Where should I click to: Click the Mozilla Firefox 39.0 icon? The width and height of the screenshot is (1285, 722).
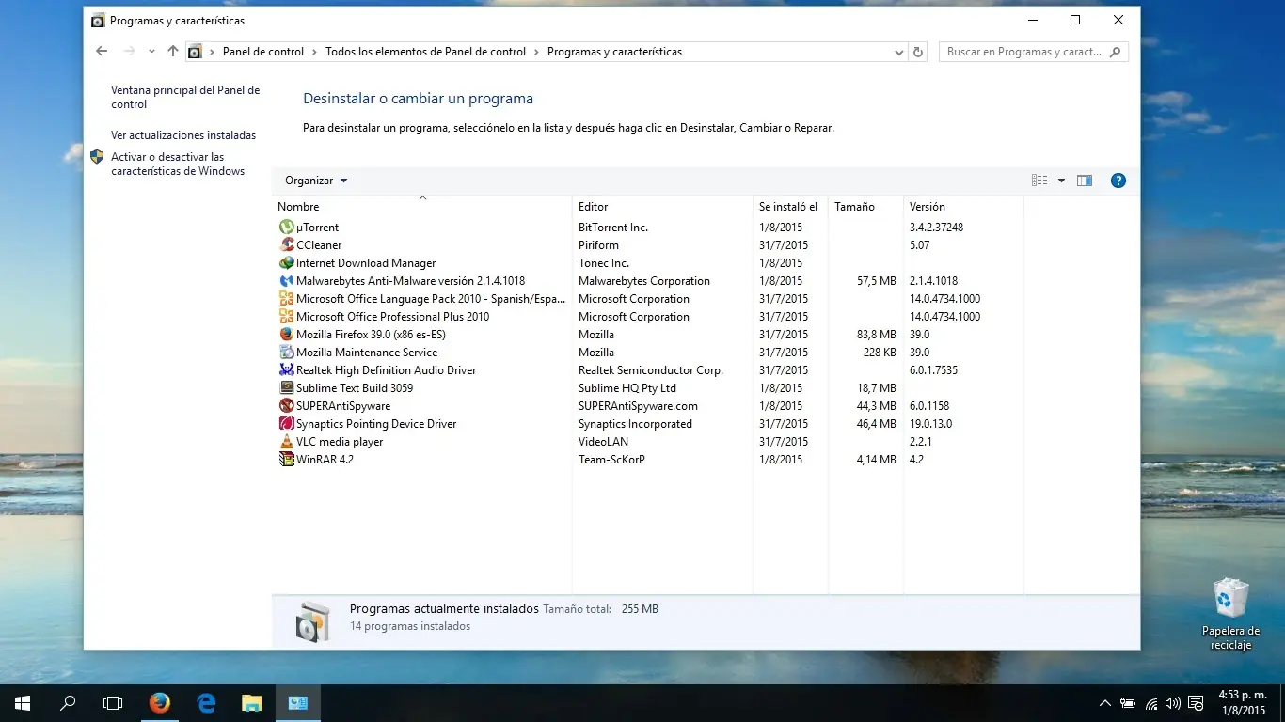tap(287, 335)
